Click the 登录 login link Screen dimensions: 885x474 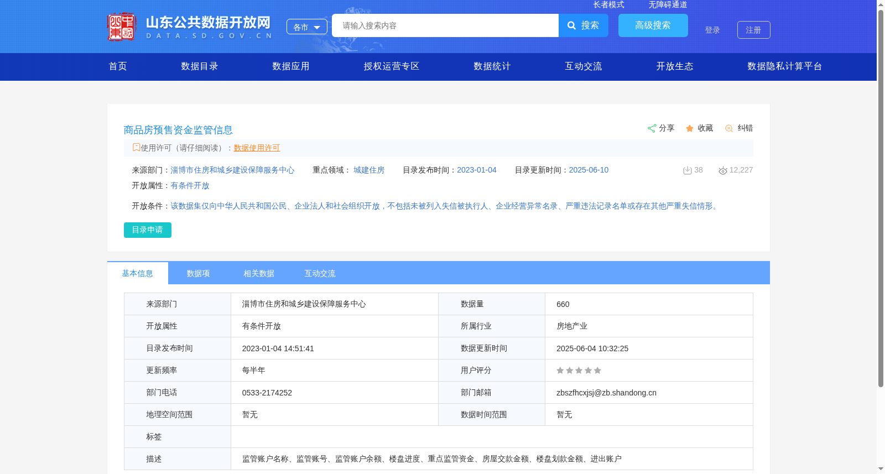(x=712, y=30)
